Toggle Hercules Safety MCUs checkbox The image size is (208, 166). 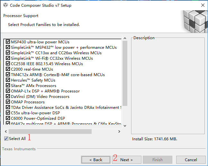pos(8,80)
